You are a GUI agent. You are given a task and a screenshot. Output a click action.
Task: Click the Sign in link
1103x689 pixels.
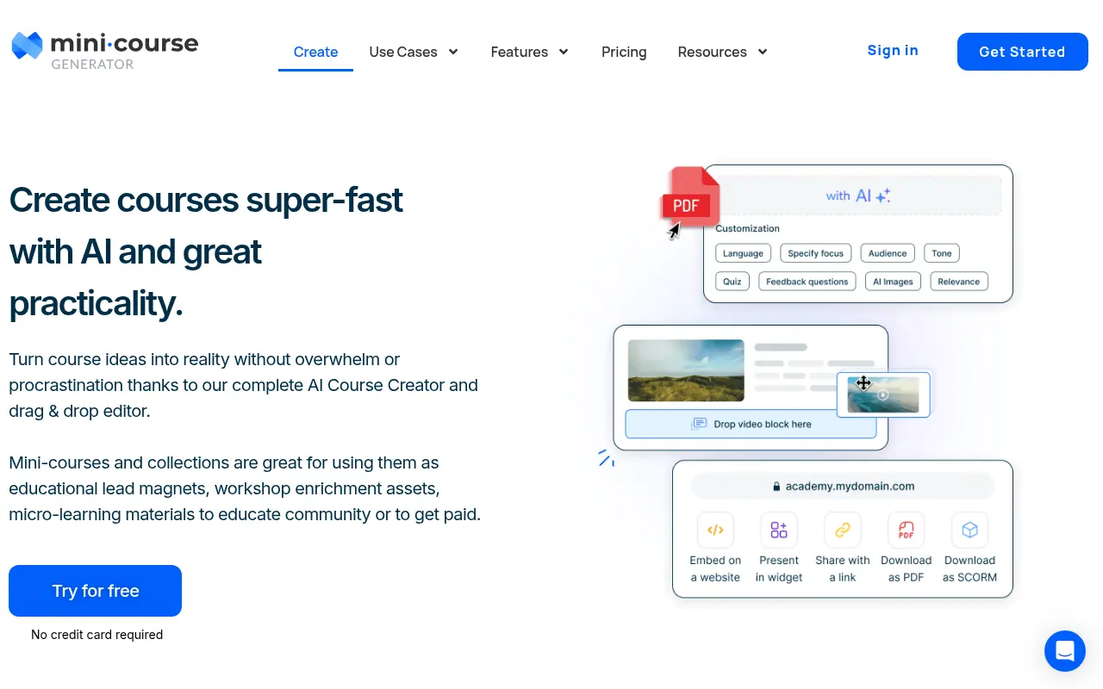click(893, 50)
